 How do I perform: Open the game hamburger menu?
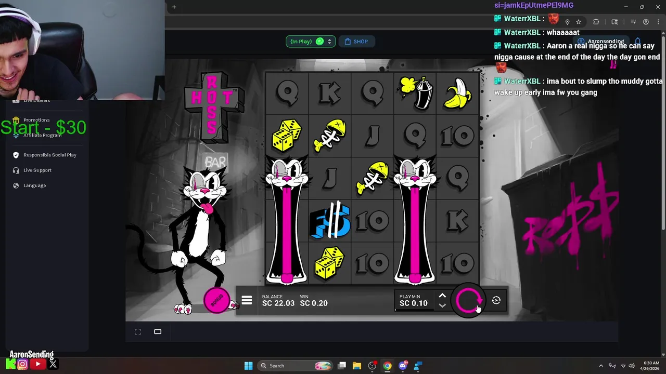[x=247, y=300]
